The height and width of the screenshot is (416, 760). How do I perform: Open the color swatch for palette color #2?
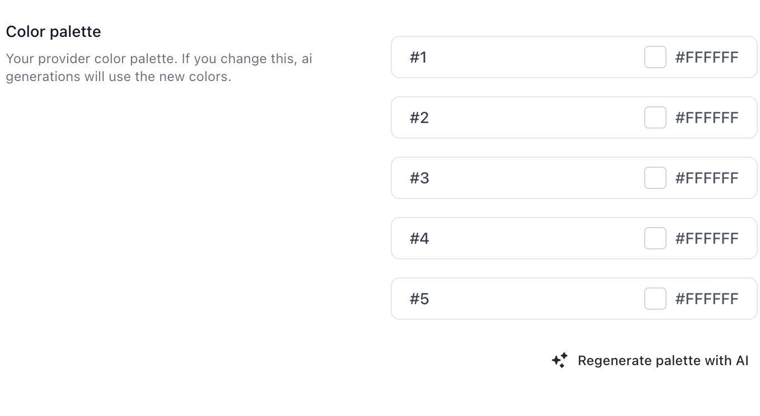tap(655, 117)
